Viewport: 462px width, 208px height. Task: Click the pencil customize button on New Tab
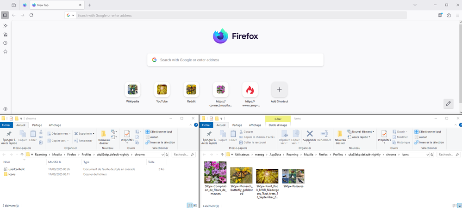point(448,104)
